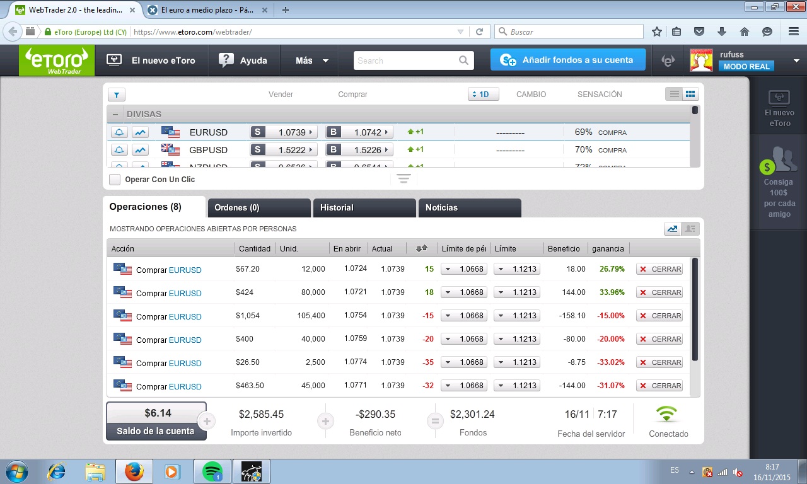Open take profit 1.1213 dropdown in $424 row
Image resolution: width=807 pixels, height=484 pixels.
click(517, 292)
